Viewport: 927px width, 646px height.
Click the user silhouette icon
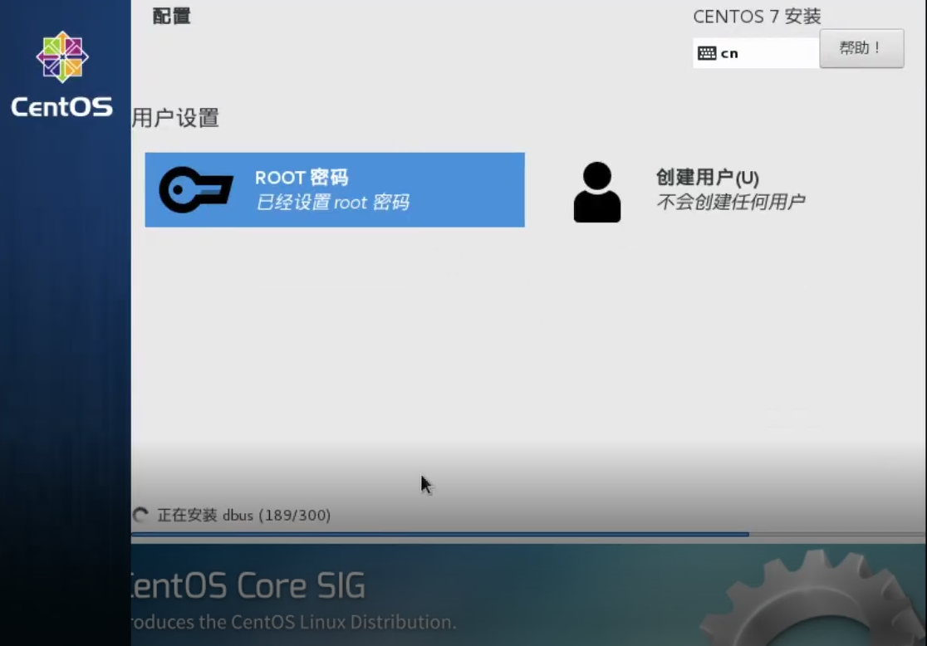pyautogui.click(x=597, y=192)
